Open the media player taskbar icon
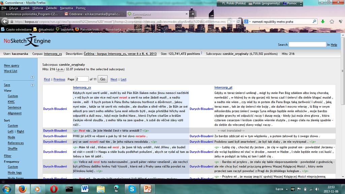The image size is (345, 194). pyautogui.click(x=37, y=189)
